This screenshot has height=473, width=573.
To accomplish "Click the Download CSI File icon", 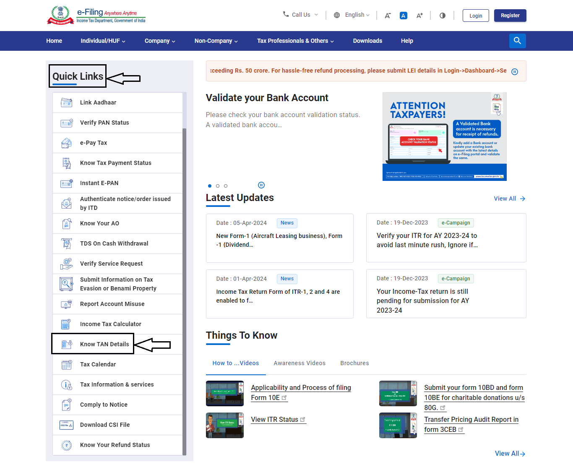I will pyautogui.click(x=67, y=425).
